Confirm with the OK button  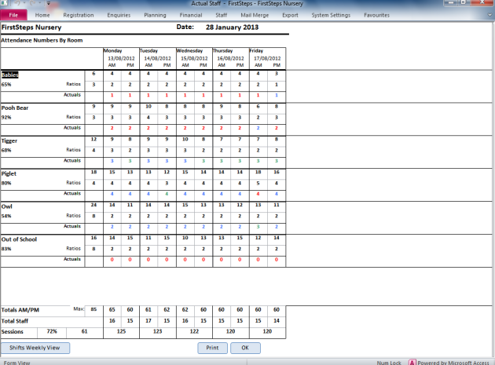[x=245, y=348]
